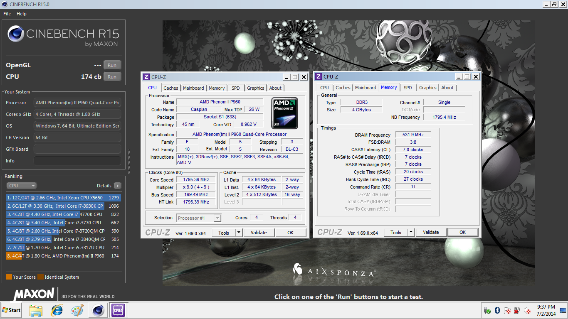Switch to Caches tab in right CPU-Z
568x319 pixels.
click(343, 88)
